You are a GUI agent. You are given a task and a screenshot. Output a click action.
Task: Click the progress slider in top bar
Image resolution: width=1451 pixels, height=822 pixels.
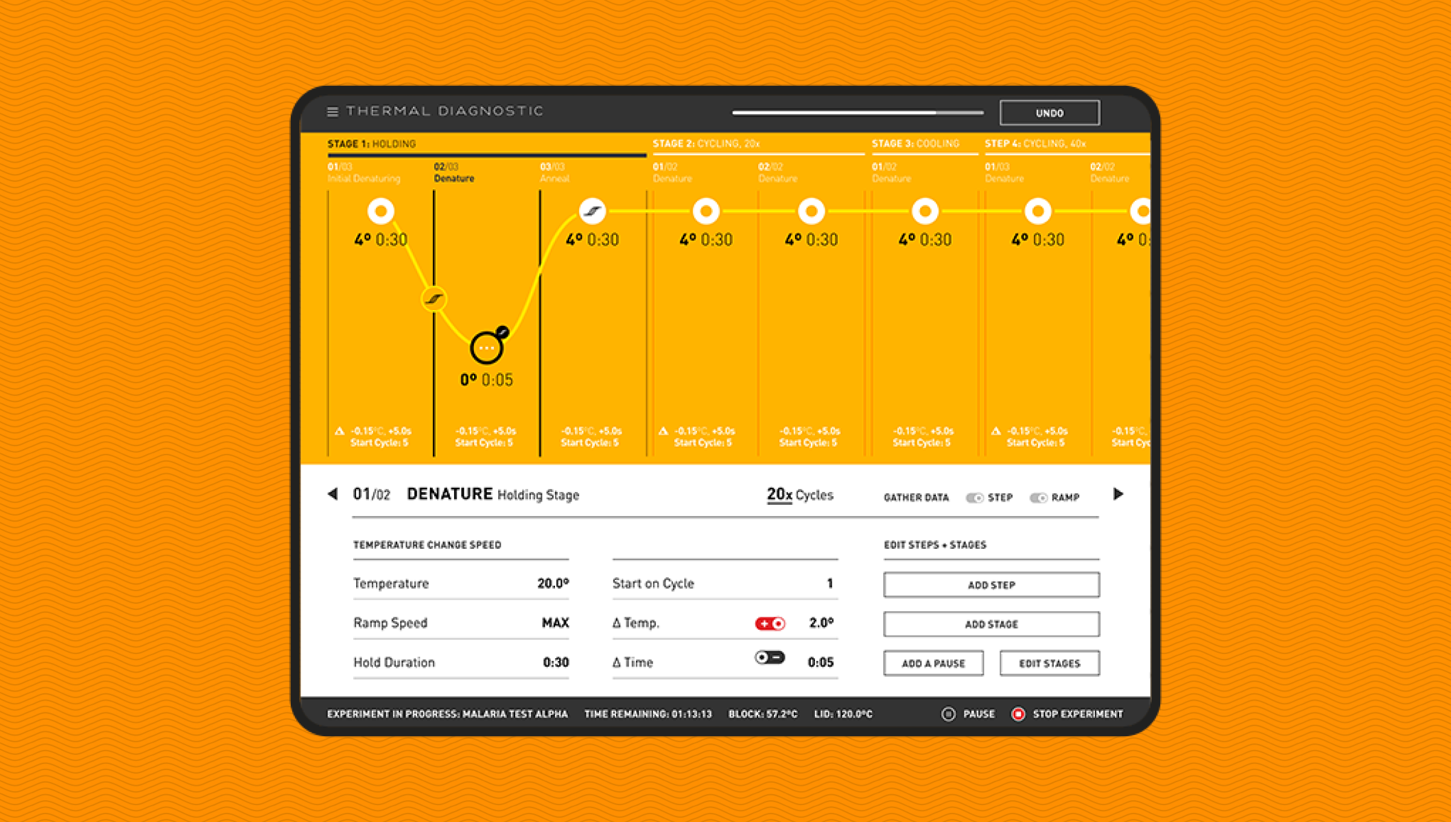[x=857, y=112]
